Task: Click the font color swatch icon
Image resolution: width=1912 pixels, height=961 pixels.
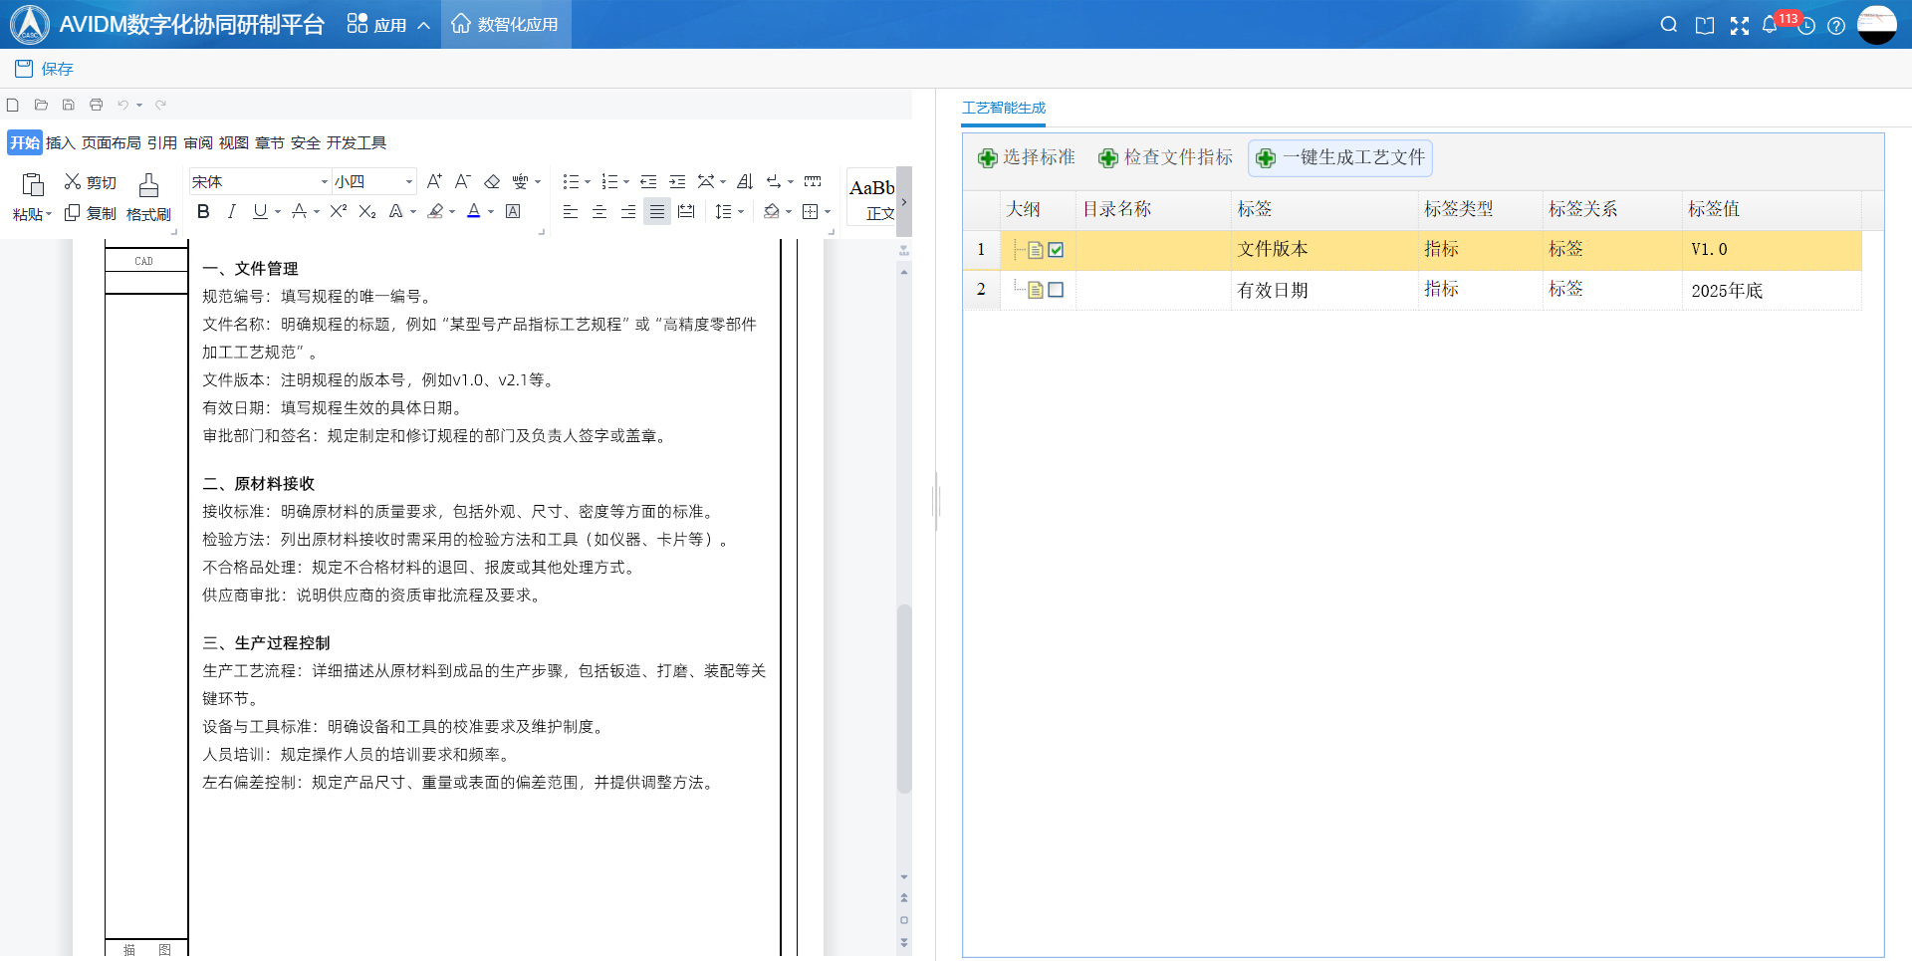Action: pyautogui.click(x=474, y=211)
